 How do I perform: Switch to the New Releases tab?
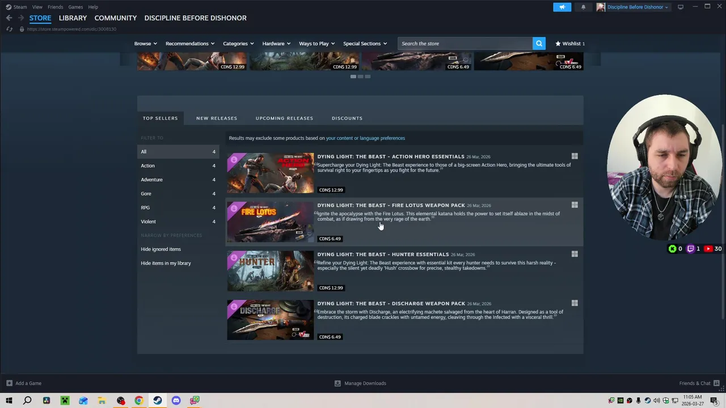tap(217, 118)
